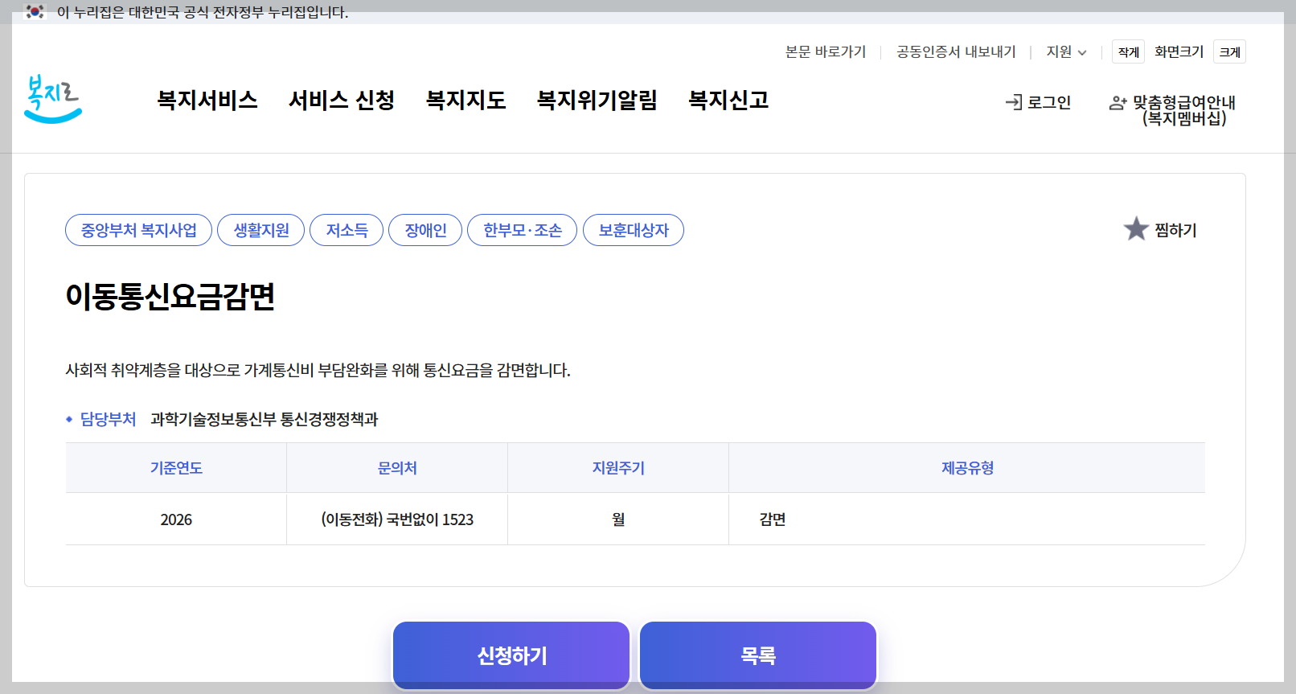
Task: Click the official e-government site notice text
Action: [x=203, y=12]
